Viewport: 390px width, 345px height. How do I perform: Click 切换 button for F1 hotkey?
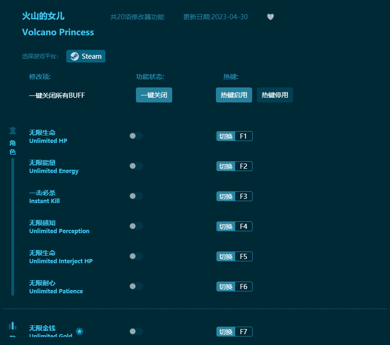[226, 136]
